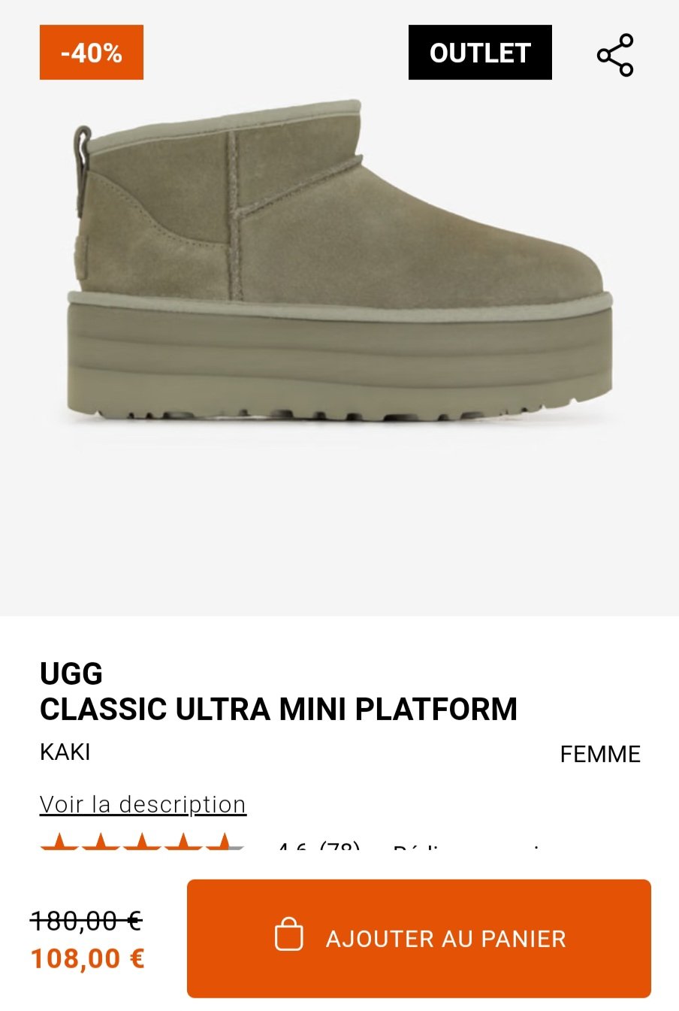Click the crossed-out 180,00 € price

click(86, 920)
